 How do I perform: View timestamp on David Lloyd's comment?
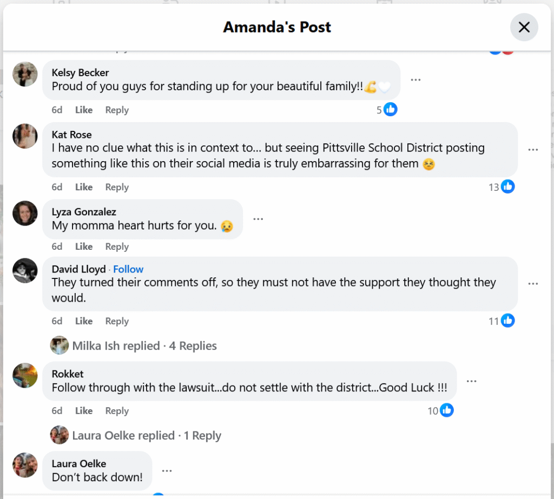(57, 321)
